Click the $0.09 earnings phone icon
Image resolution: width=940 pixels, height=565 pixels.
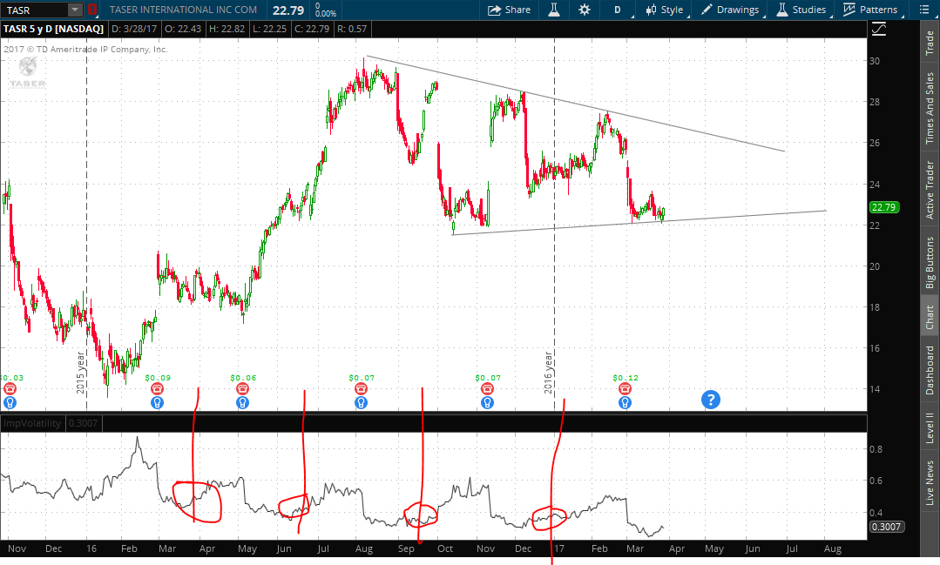pyautogui.click(x=157, y=388)
